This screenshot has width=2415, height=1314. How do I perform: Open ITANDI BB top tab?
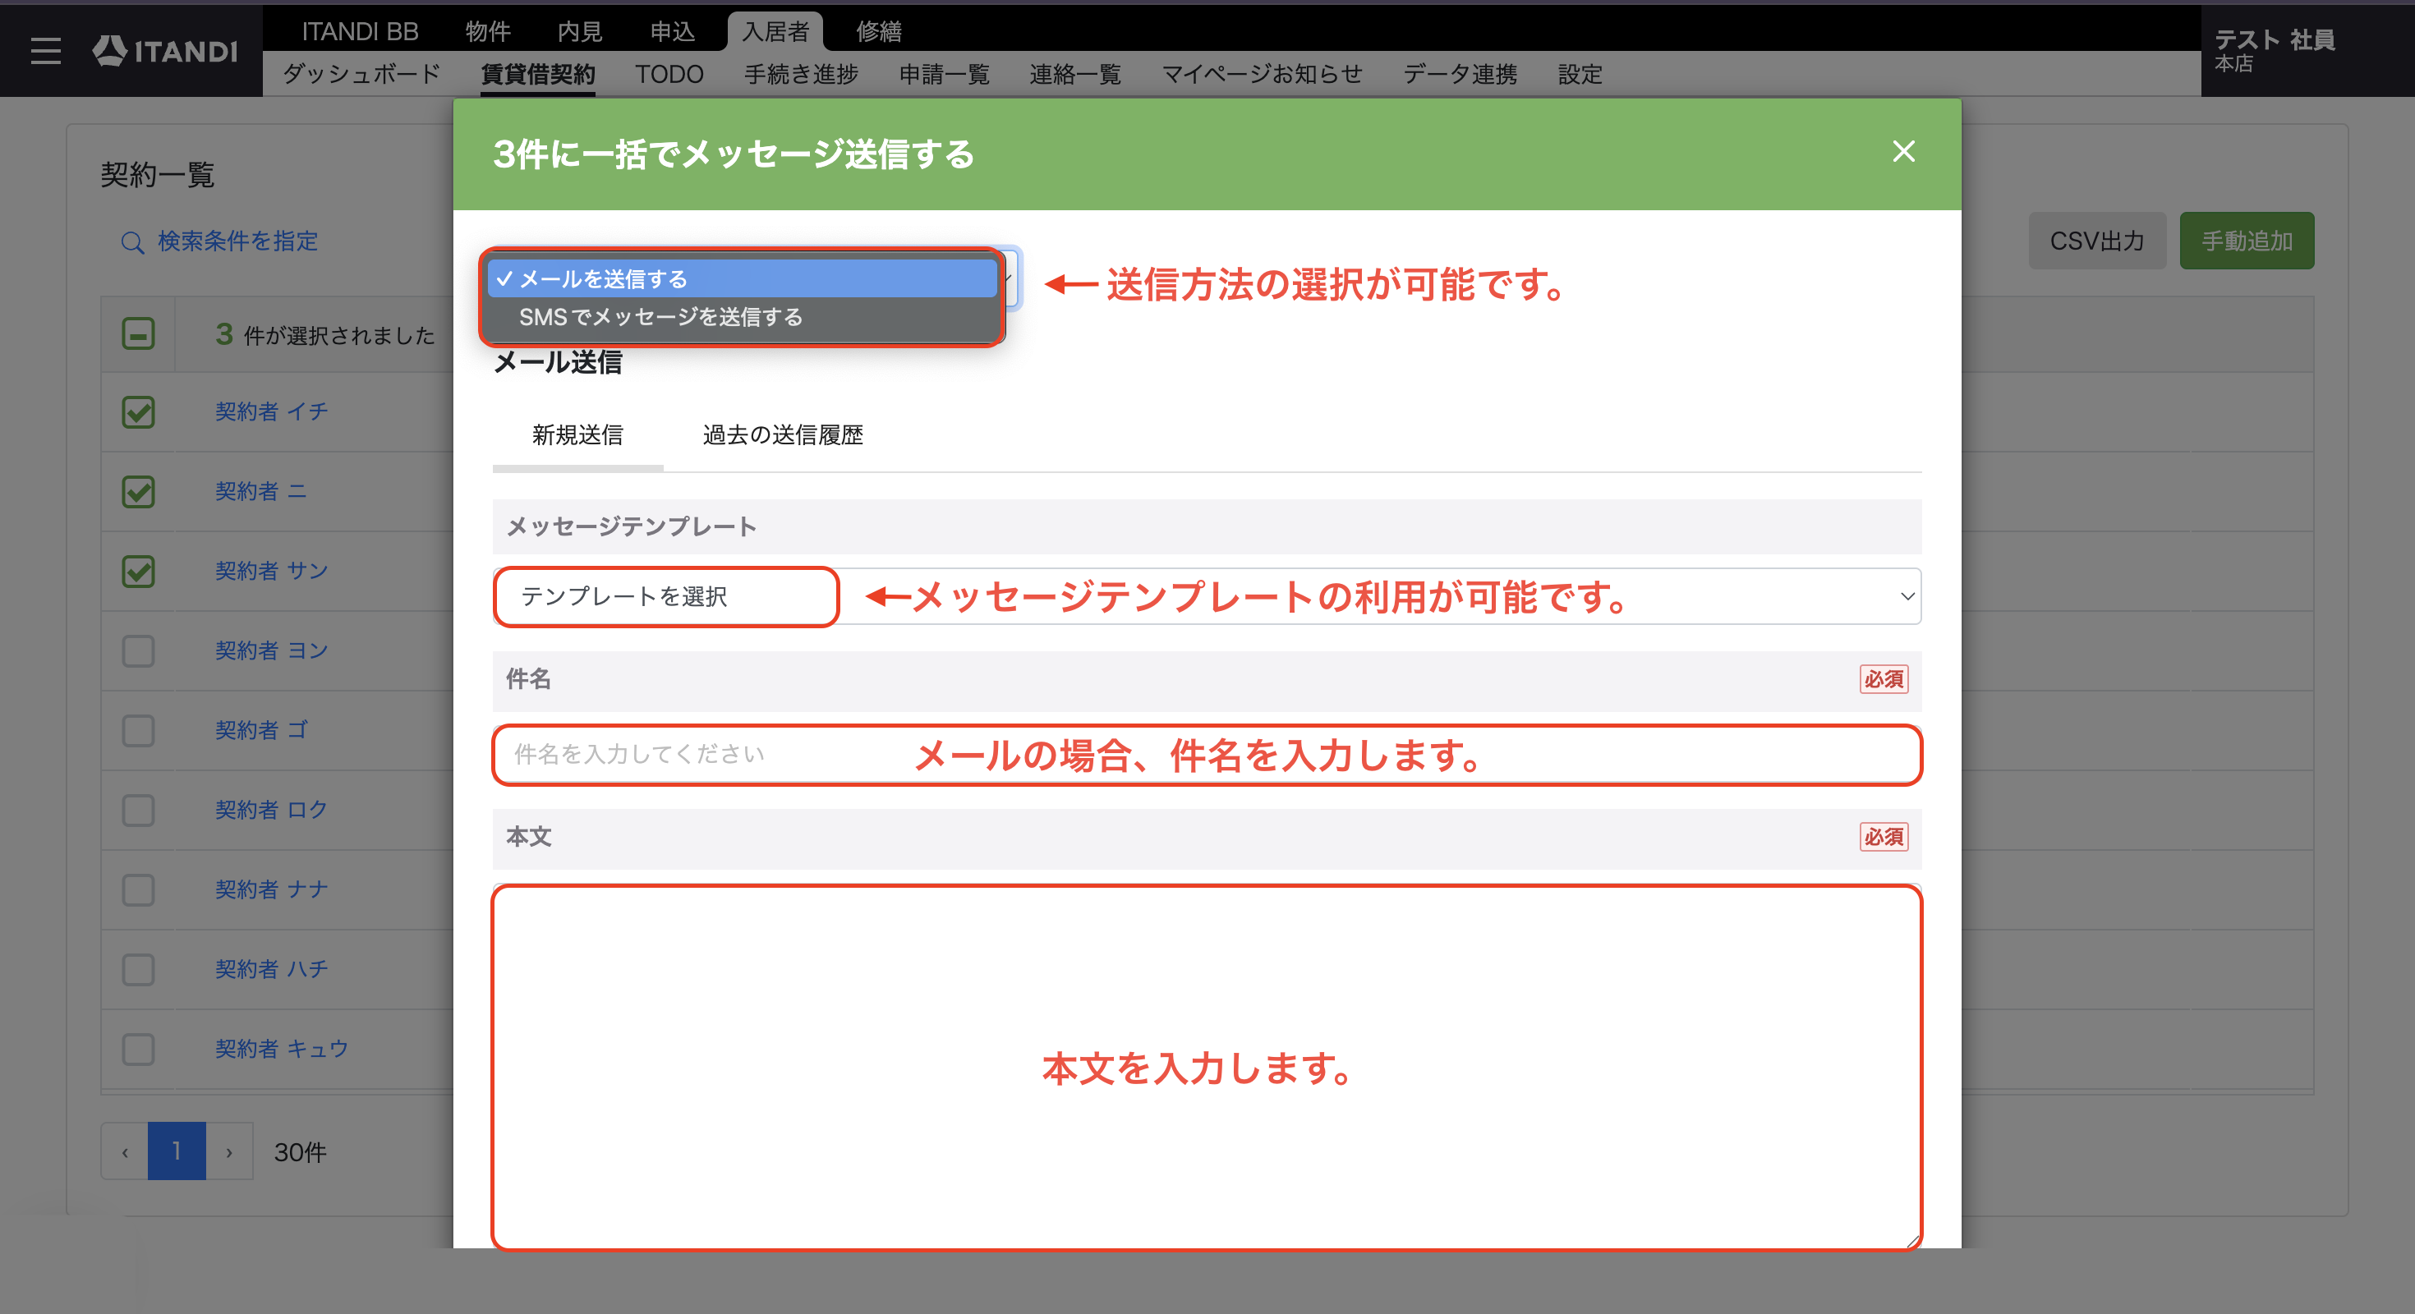tap(360, 32)
